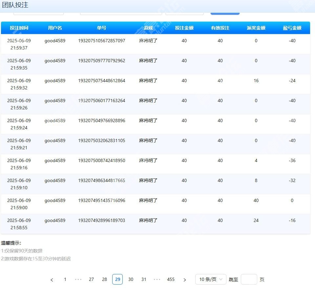The image size is (315, 295).
Task: Click bet time 21:59:24 cell
Action: 19,124
